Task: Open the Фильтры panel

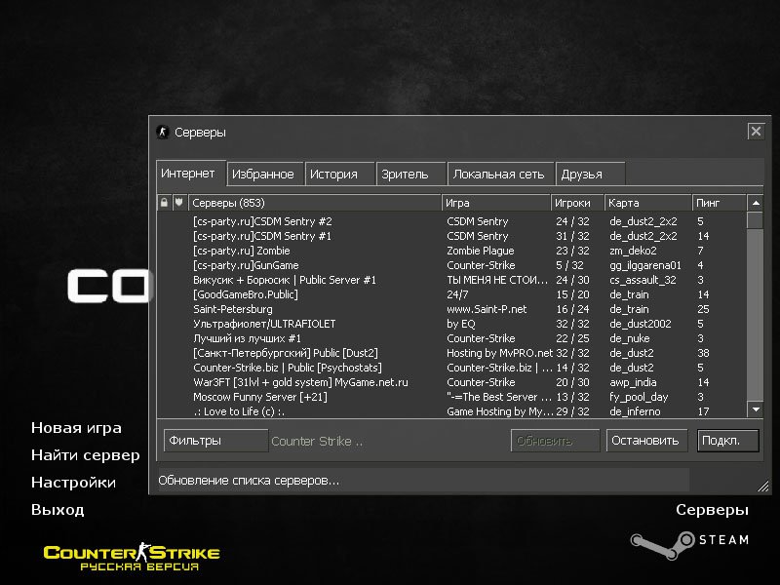Action: point(215,441)
